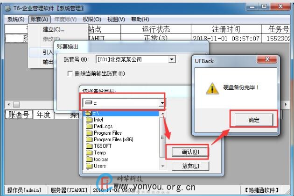Choose the Program Files (x86) folder

click(x=110, y=139)
